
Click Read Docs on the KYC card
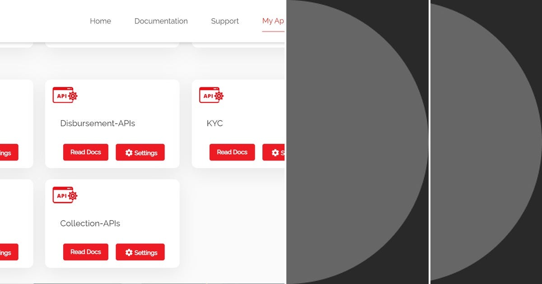232,152
